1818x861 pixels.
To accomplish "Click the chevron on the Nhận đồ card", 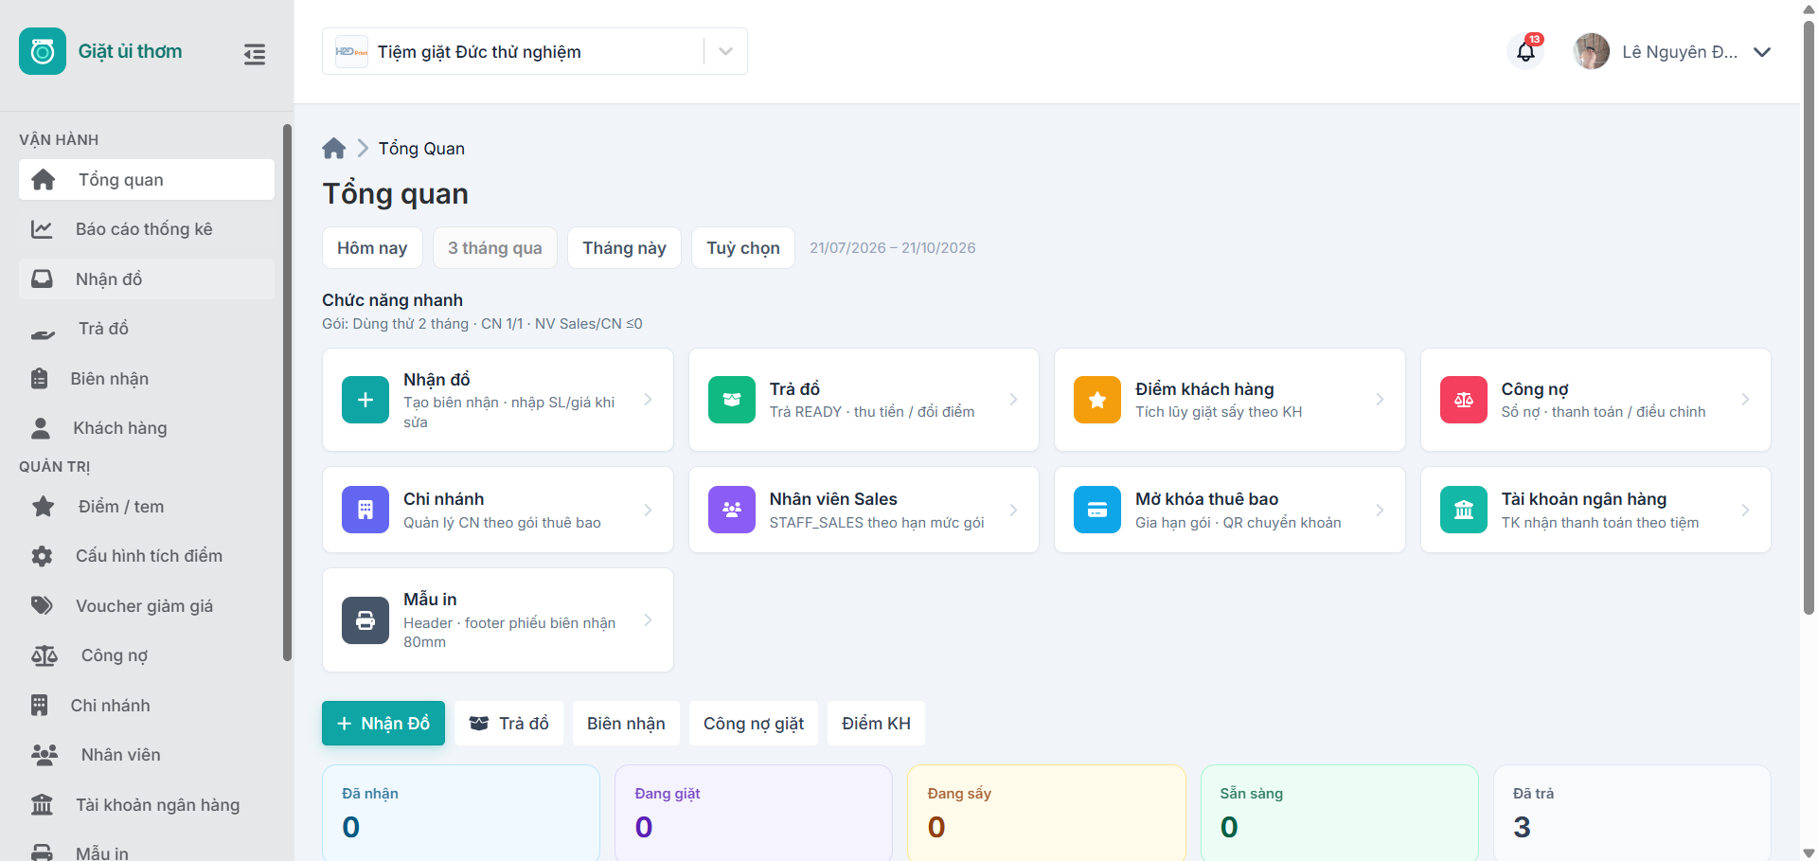I will point(648,400).
